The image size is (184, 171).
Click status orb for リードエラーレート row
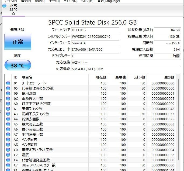tap(8, 83)
